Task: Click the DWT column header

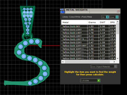Action: coord(104,22)
